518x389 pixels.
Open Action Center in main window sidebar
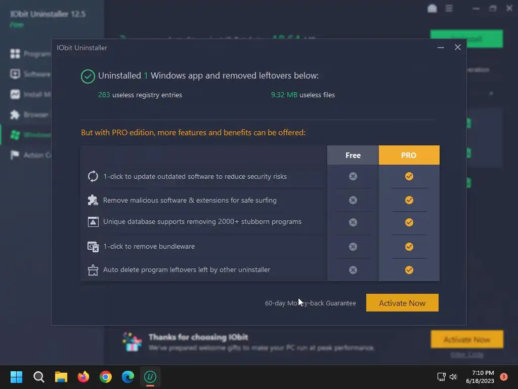(x=30, y=155)
